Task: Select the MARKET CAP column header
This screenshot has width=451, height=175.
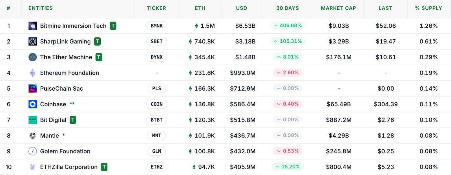Action: (x=339, y=8)
